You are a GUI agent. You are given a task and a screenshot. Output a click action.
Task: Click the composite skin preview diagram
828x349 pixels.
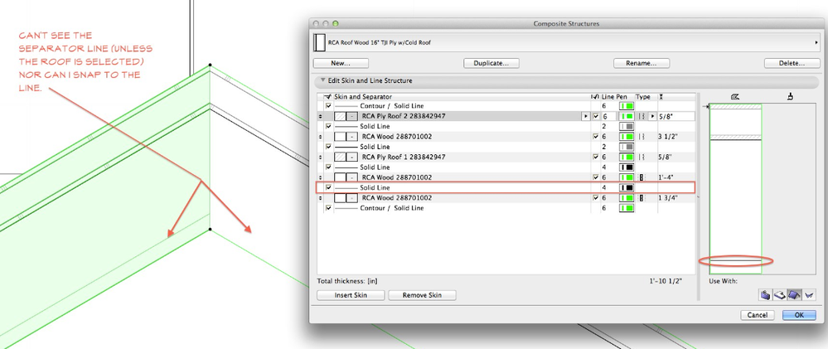click(735, 190)
